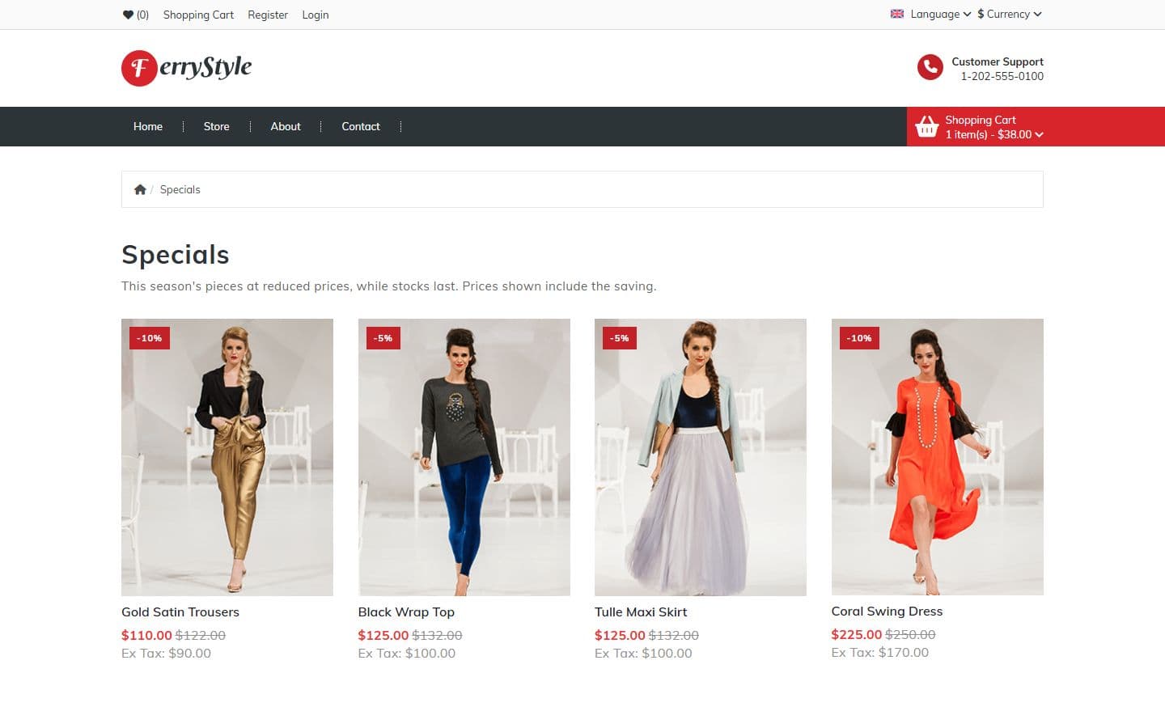1165x728 pixels.
Task: Open the Tulle Maxi Skirt product title
Action: pos(641,612)
